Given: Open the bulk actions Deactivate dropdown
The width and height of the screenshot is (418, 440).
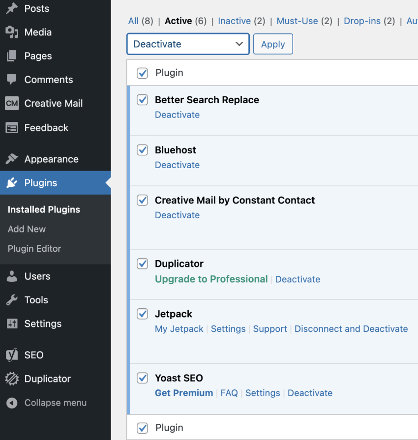Looking at the screenshot, I should coord(187,44).
